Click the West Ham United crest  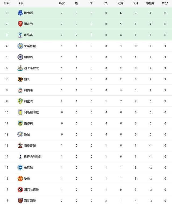(x=20, y=200)
